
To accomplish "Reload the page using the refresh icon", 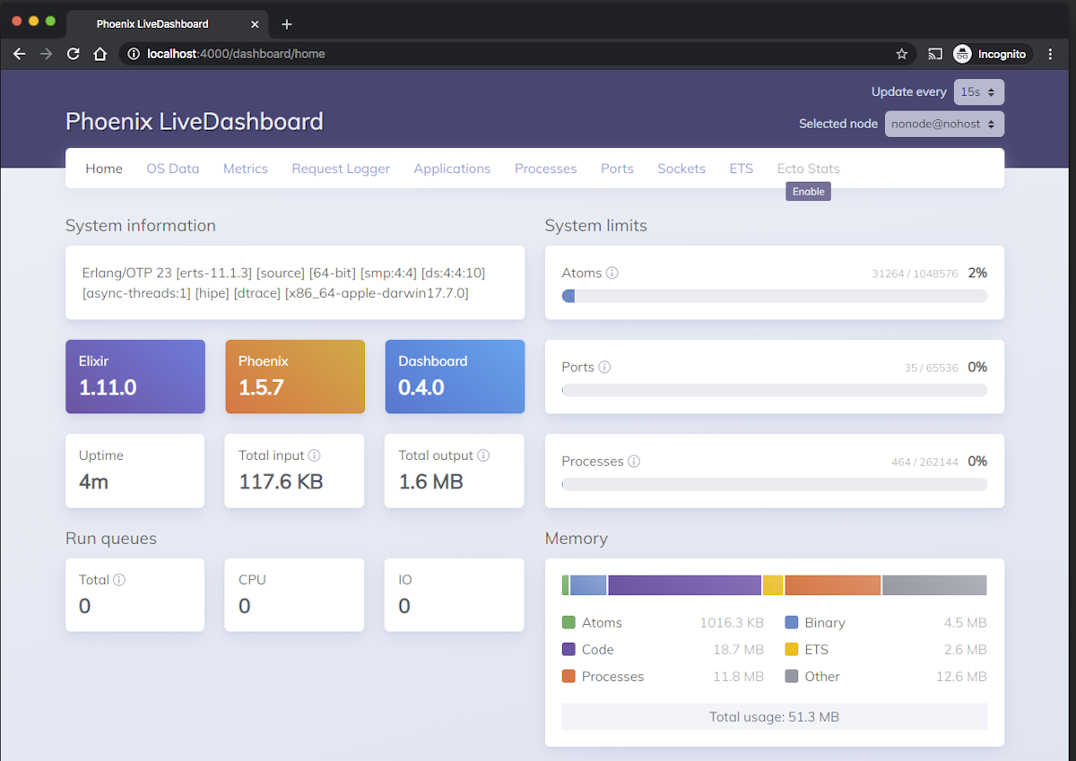I will pos(74,54).
